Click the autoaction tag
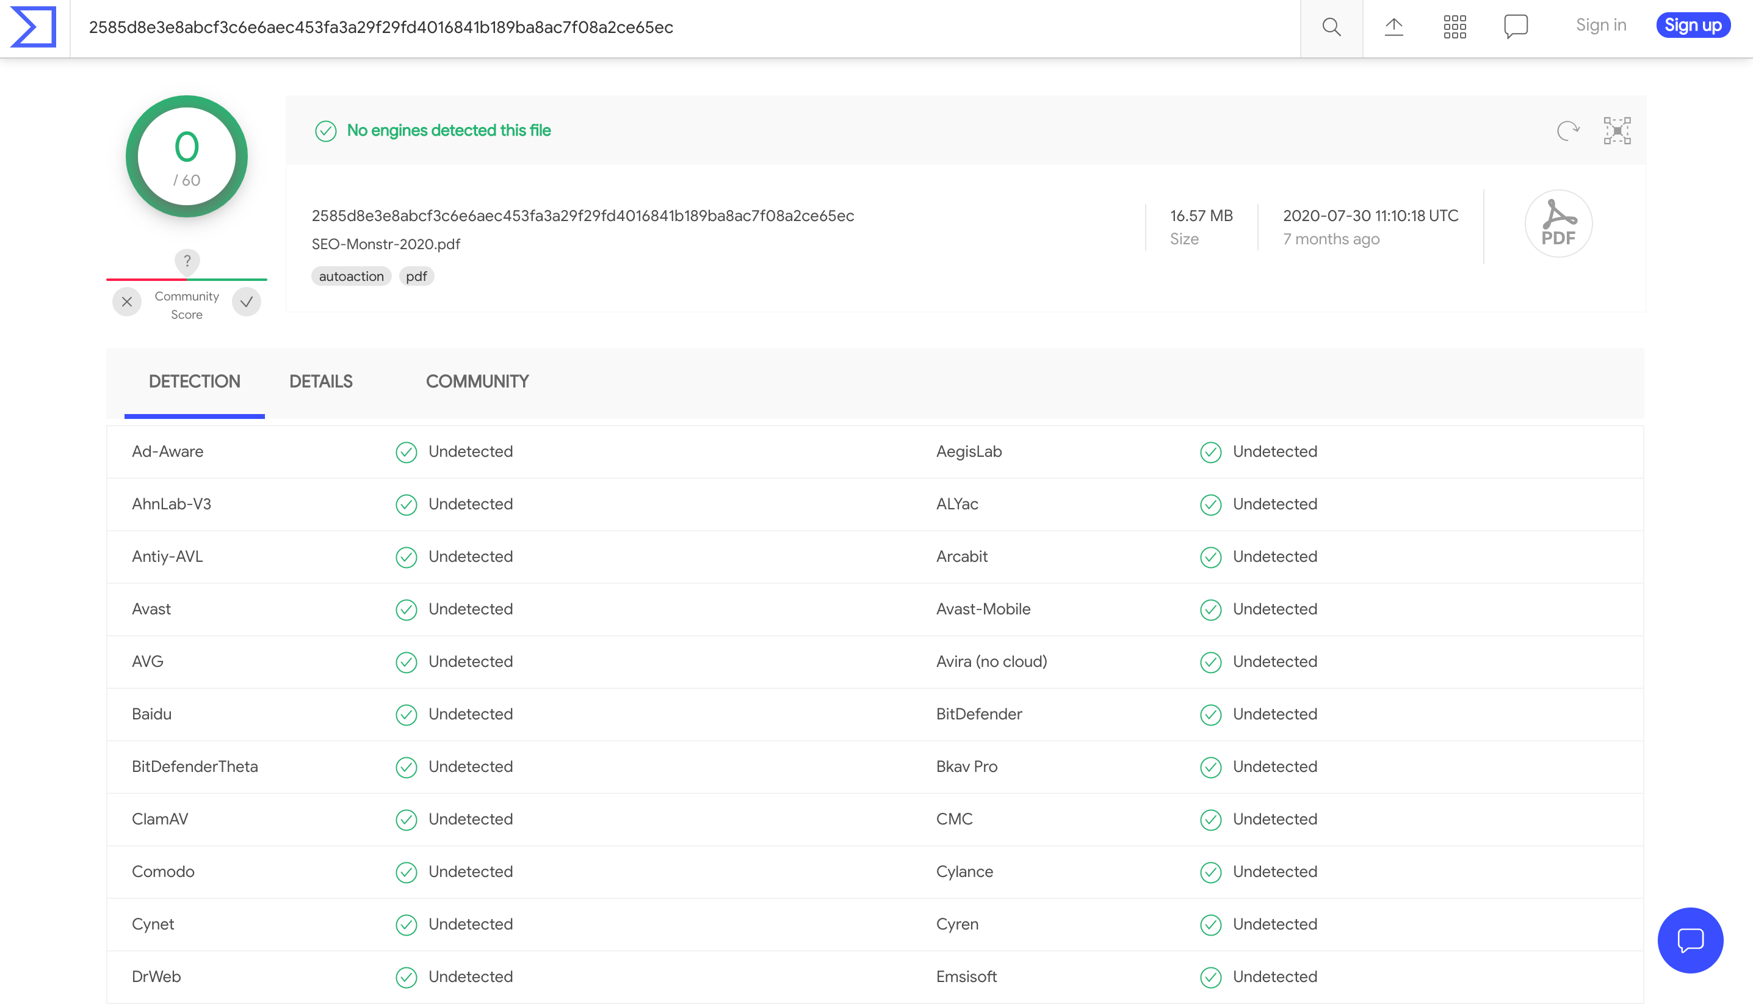Screen dimensions: 1753x1004 (x=351, y=277)
